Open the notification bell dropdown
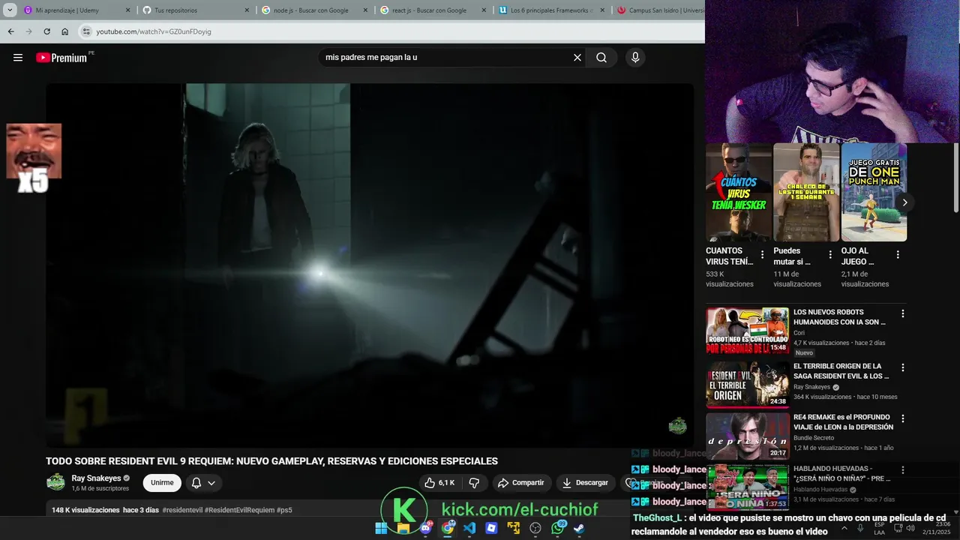 tap(203, 483)
